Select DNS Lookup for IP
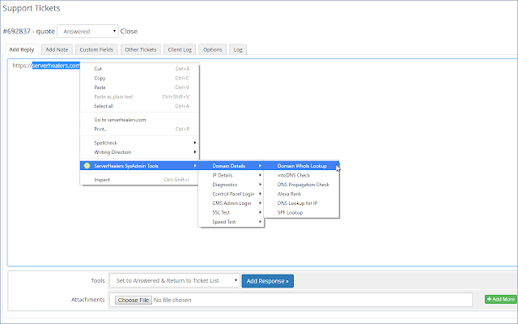This screenshot has width=518, height=324. click(x=302, y=203)
